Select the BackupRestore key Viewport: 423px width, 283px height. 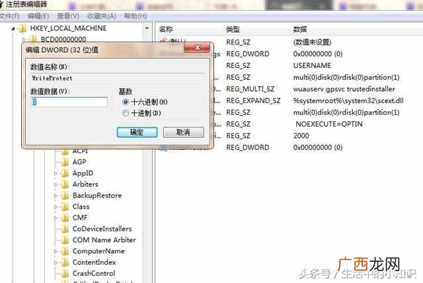[x=97, y=195]
